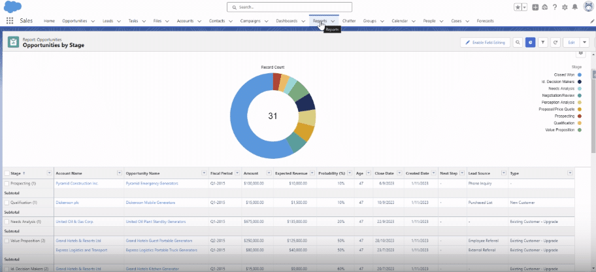Select Id. Decision Makers legend dot
This screenshot has width=596, height=272.
tap(579, 82)
